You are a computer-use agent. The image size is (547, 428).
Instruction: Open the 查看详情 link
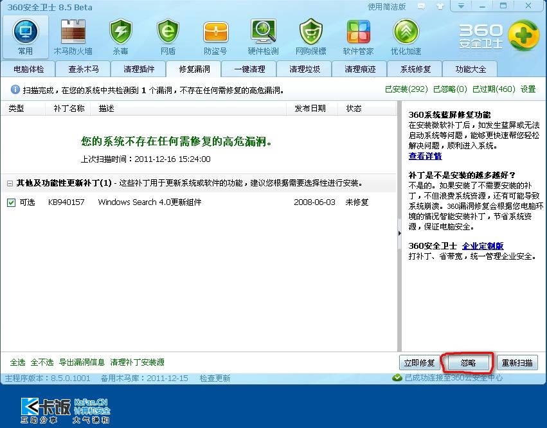pos(425,156)
